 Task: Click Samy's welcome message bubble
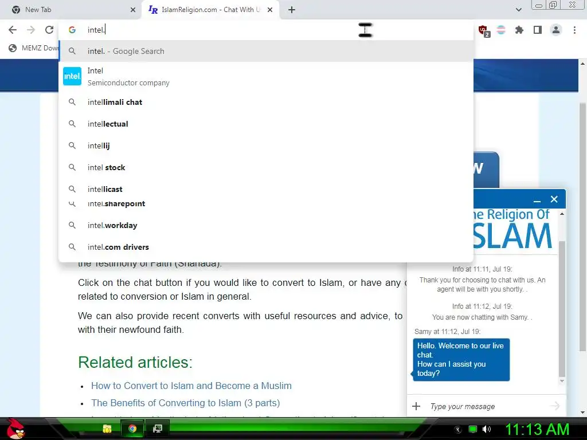(461, 360)
